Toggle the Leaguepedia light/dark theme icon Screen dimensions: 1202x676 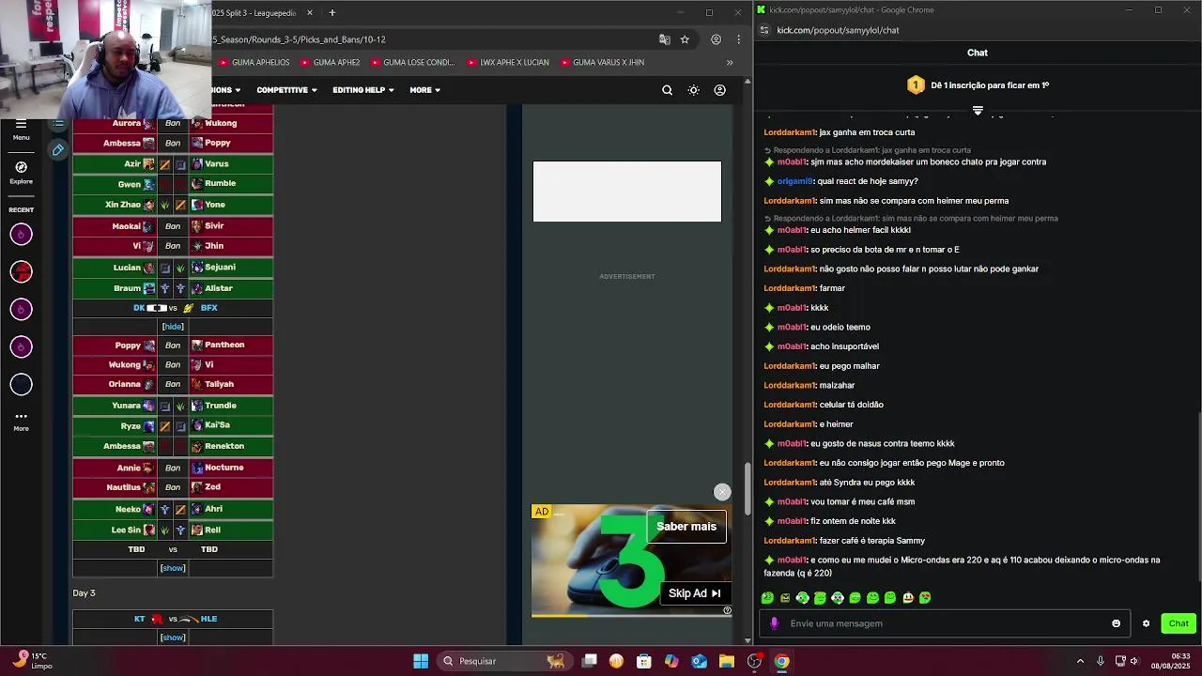pos(693,90)
